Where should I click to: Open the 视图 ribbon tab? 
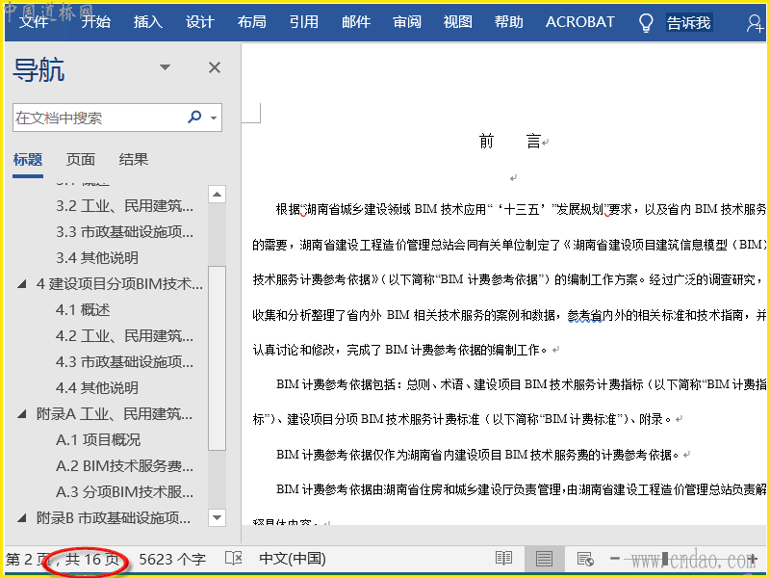coord(458,22)
